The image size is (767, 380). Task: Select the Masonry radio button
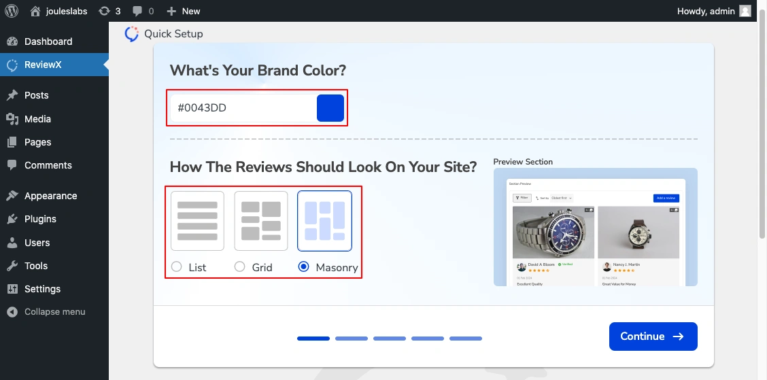[304, 266]
